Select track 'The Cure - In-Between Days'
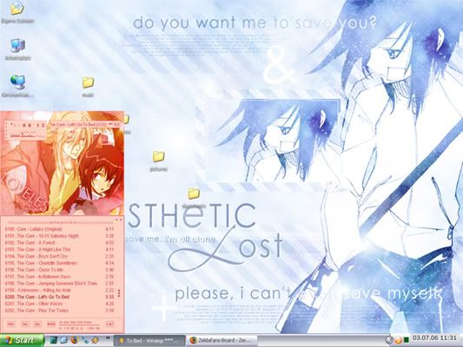This screenshot has width=463, height=347. [x=59, y=277]
